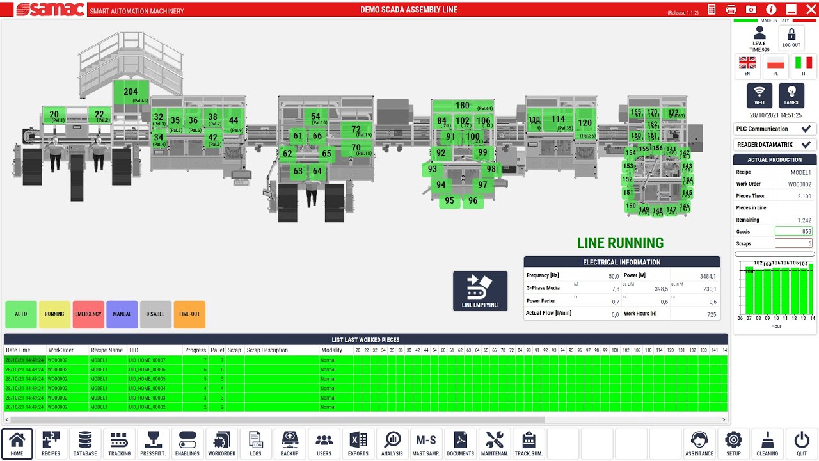Image resolution: width=819 pixels, height=461 pixels.
Task: Toggle the WI-FI button
Action: (759, 95)
